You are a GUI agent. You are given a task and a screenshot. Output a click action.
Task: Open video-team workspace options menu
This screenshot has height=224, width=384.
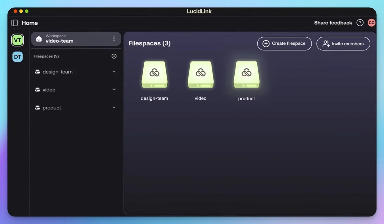114,39
